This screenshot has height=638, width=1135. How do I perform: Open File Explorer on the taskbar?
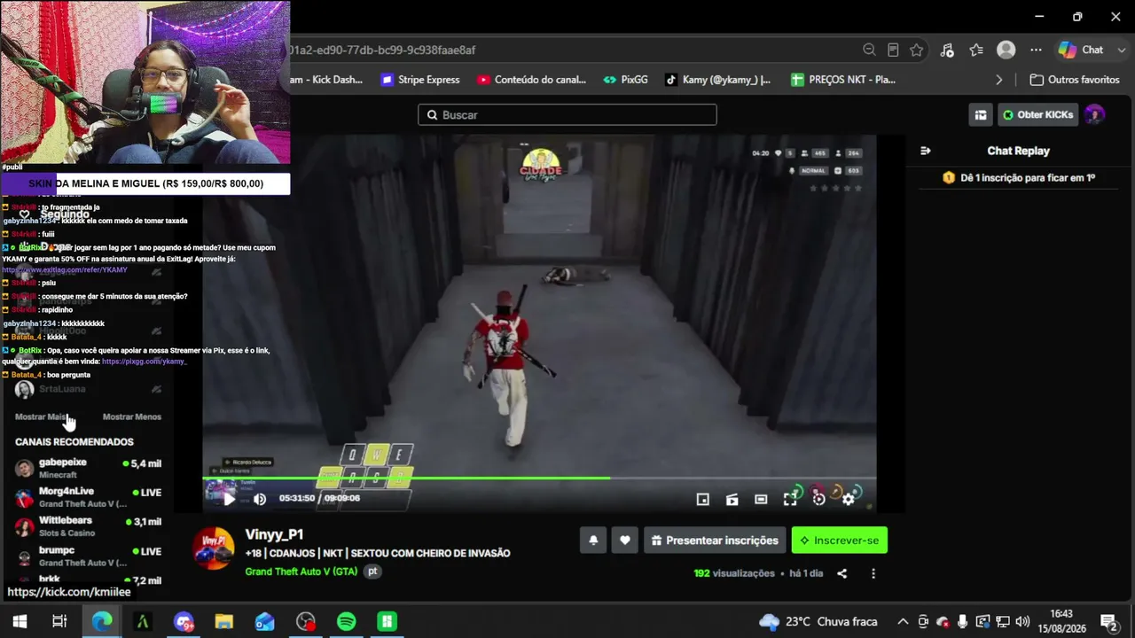point(223,621)
